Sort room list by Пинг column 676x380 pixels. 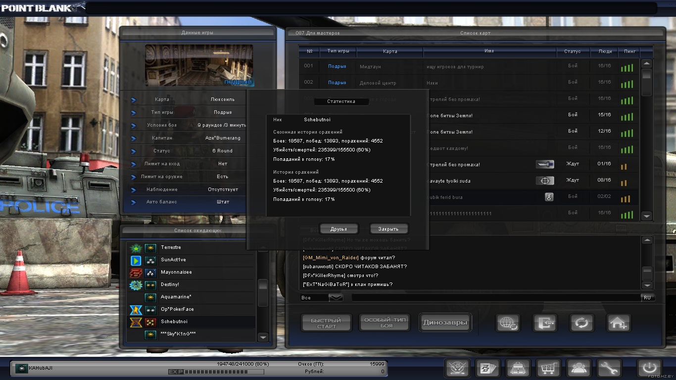[x=629, y=51]
